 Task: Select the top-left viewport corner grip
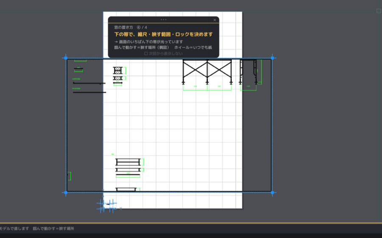[x=66, y=58]
